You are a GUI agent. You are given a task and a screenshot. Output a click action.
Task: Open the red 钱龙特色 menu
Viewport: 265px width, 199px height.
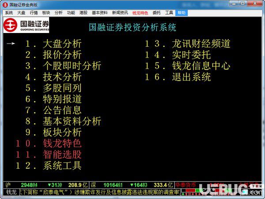coord(140,13)
